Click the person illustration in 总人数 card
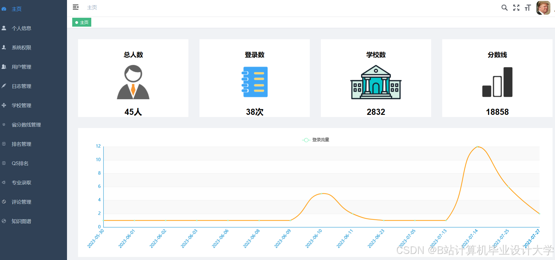555x260 pixels. (133, 82)
